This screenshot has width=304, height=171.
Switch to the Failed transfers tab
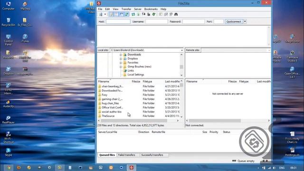(x=126, y=155)
